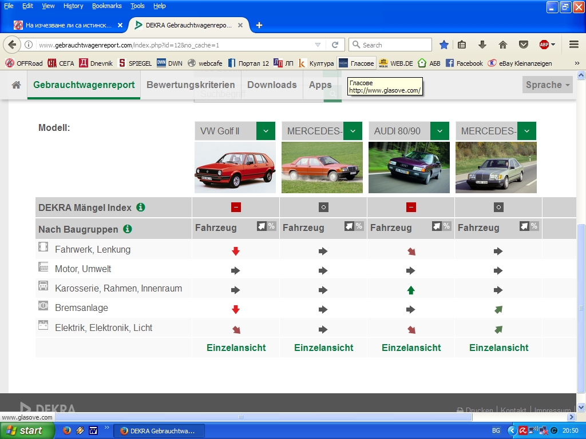The image size is (586, 439).
Task: Open the AUDI 80/90 model dropdown
Action: [439, 131]
